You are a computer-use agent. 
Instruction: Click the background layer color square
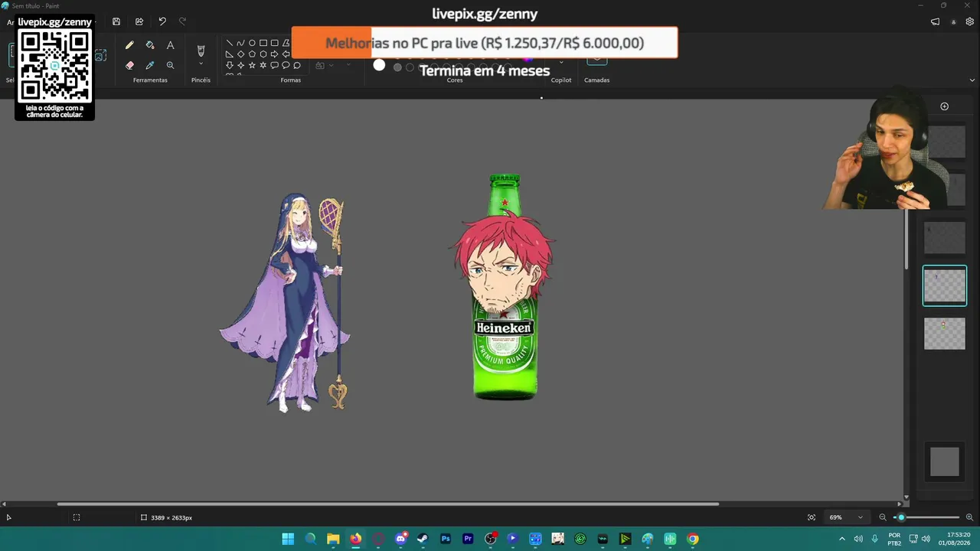click(x=945, y=461)
